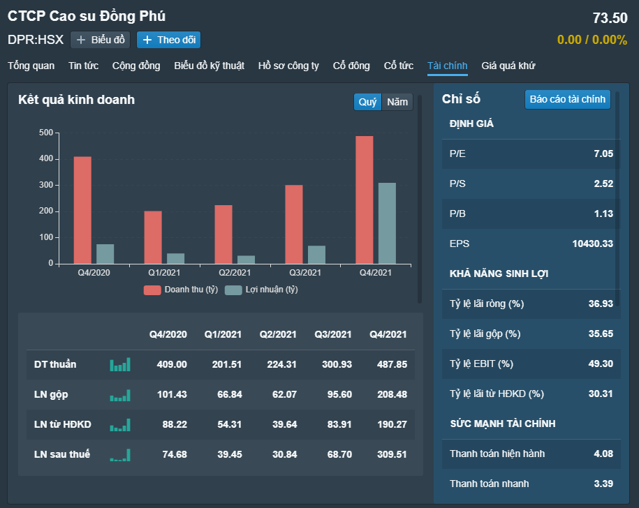Go to the Biểu đồ kỹ thuật tab

click(209, 66)
